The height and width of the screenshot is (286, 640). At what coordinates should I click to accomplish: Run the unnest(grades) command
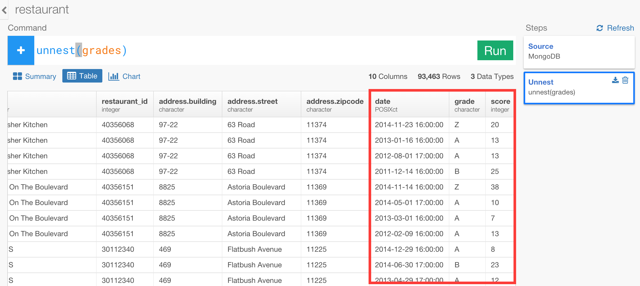pyautogui.click(x=495, y=50)
